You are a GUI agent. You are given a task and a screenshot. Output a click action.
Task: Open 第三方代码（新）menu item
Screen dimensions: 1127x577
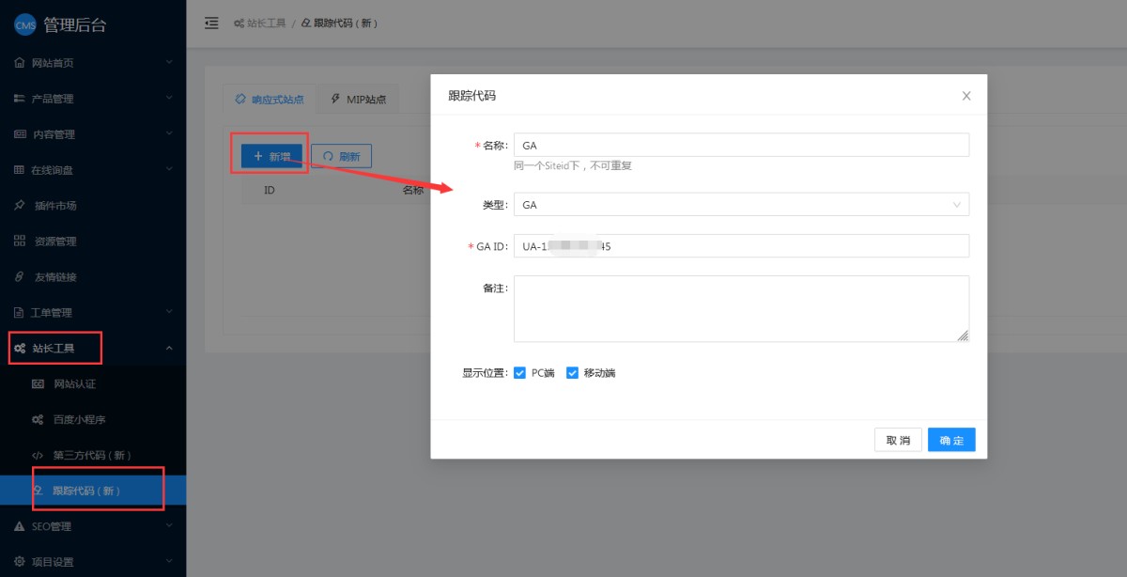(92, 456)
